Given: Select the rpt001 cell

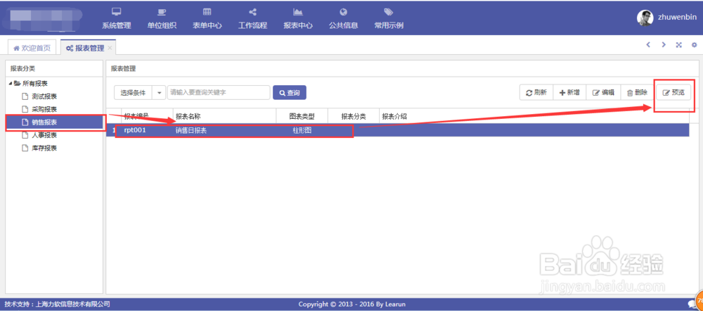Looking at the screenshot, I should 147,130.
